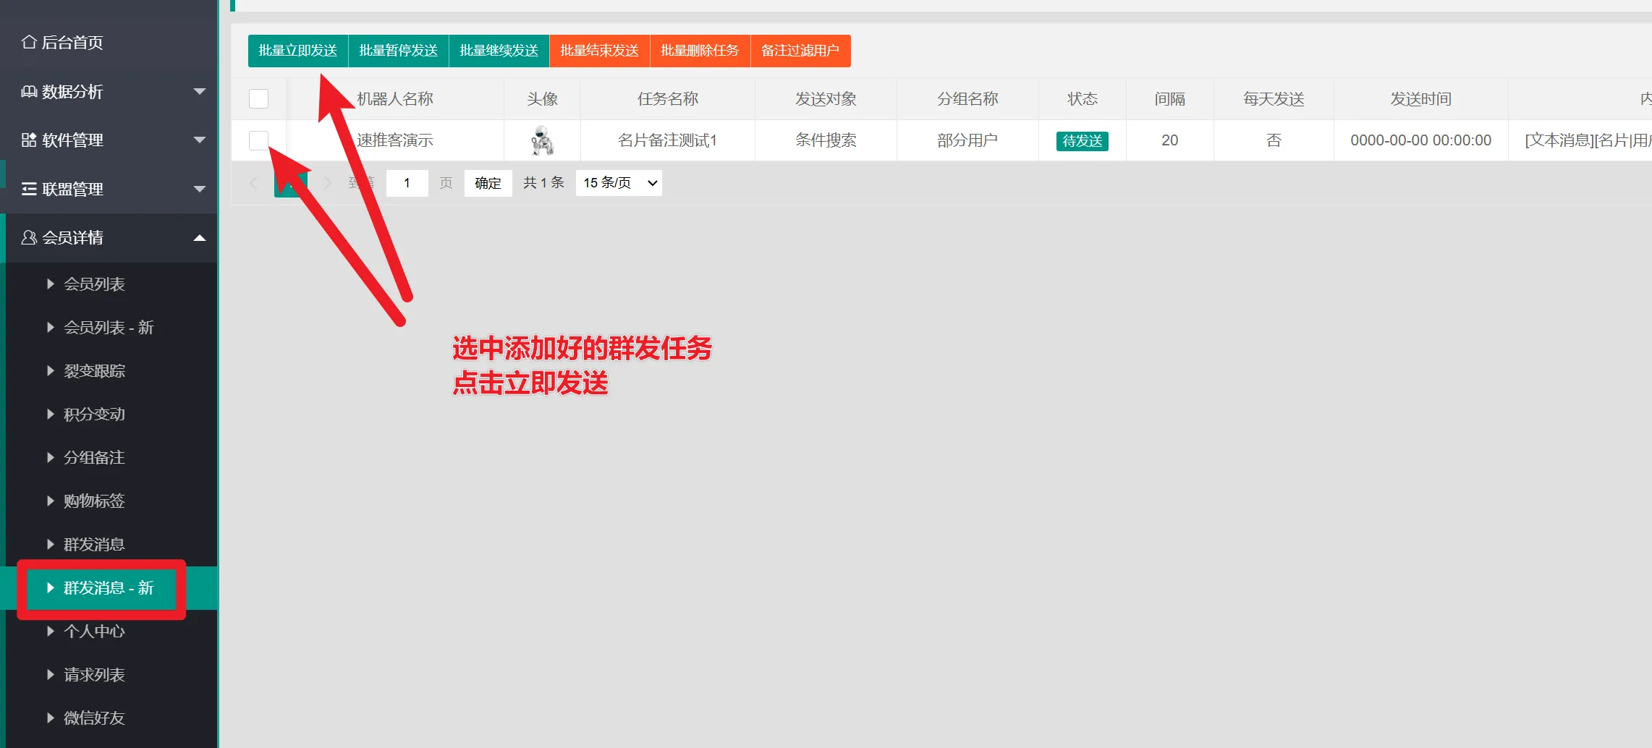Click the triangle icon before 个人中心
The image size is (1652, 748).
click(51, 631)
